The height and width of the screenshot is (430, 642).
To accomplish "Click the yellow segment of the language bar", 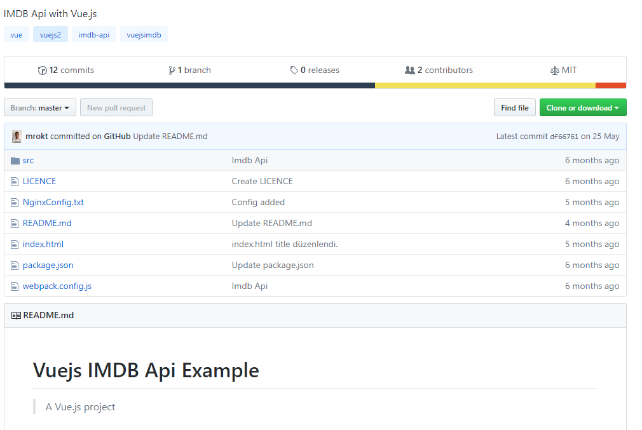I will 486,84.
